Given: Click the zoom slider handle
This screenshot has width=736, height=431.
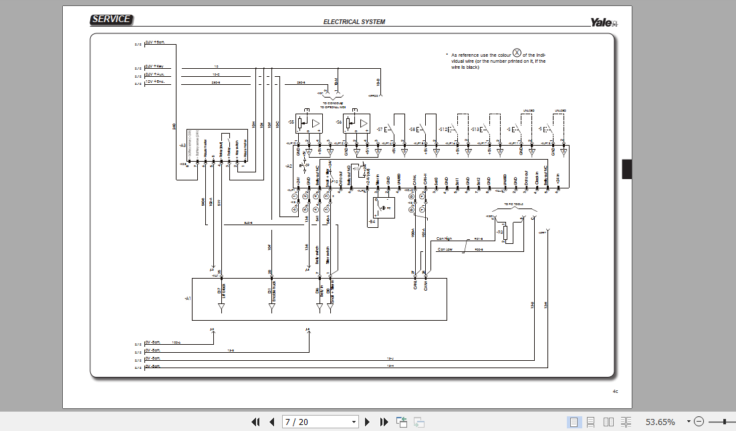Looking at the screenshot, I should click(x=725, y=422).
